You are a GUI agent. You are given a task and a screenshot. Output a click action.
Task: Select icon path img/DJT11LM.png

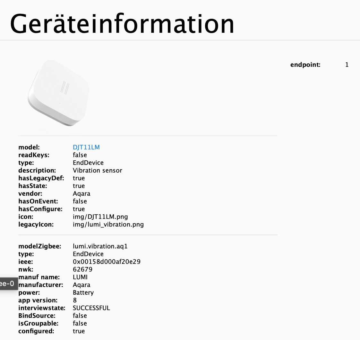pos(100,217)
